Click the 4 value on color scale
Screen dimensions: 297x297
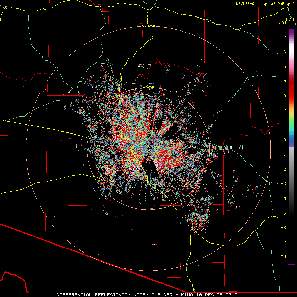[x=285, y=81]
